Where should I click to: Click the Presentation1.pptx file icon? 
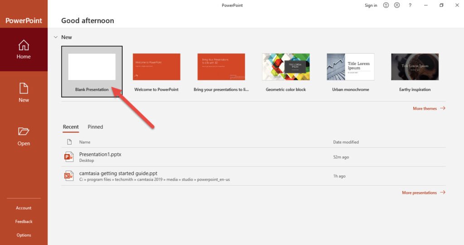(x=69, y=157)
